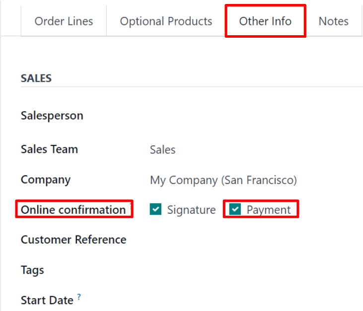Select the Other Info tab
Screen dimensions: 363x311
[265, 21]
